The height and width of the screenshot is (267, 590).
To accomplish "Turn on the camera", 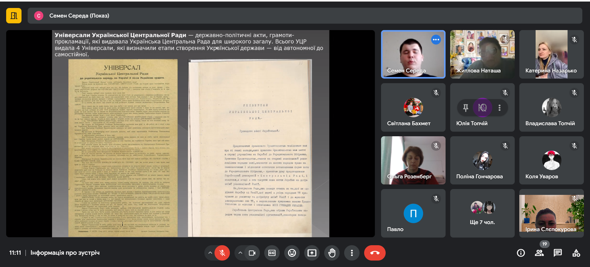I will (252, 253).
